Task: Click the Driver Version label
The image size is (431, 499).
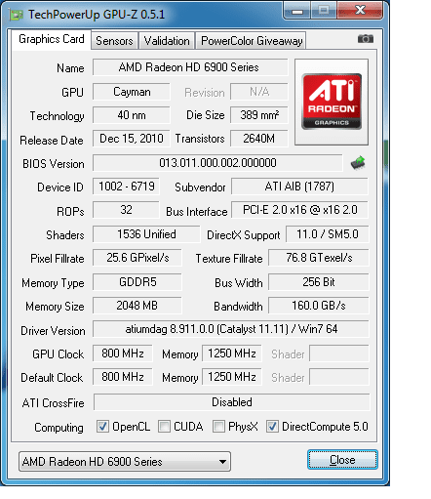Action: point(53,331)
